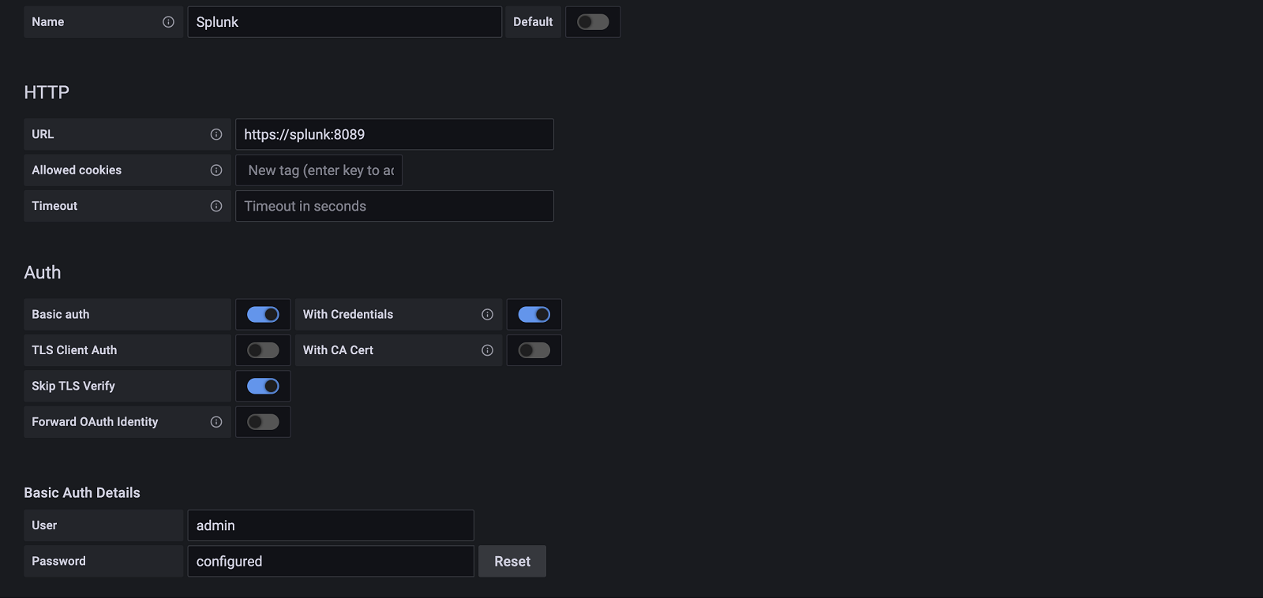Click the info icon next to Name
1263x598 pixels.
pyautogui.click(x=168, y=22)
